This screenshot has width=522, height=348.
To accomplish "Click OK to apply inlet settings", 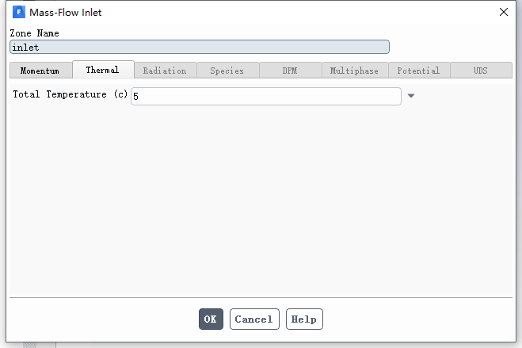I will coord(211,319).
